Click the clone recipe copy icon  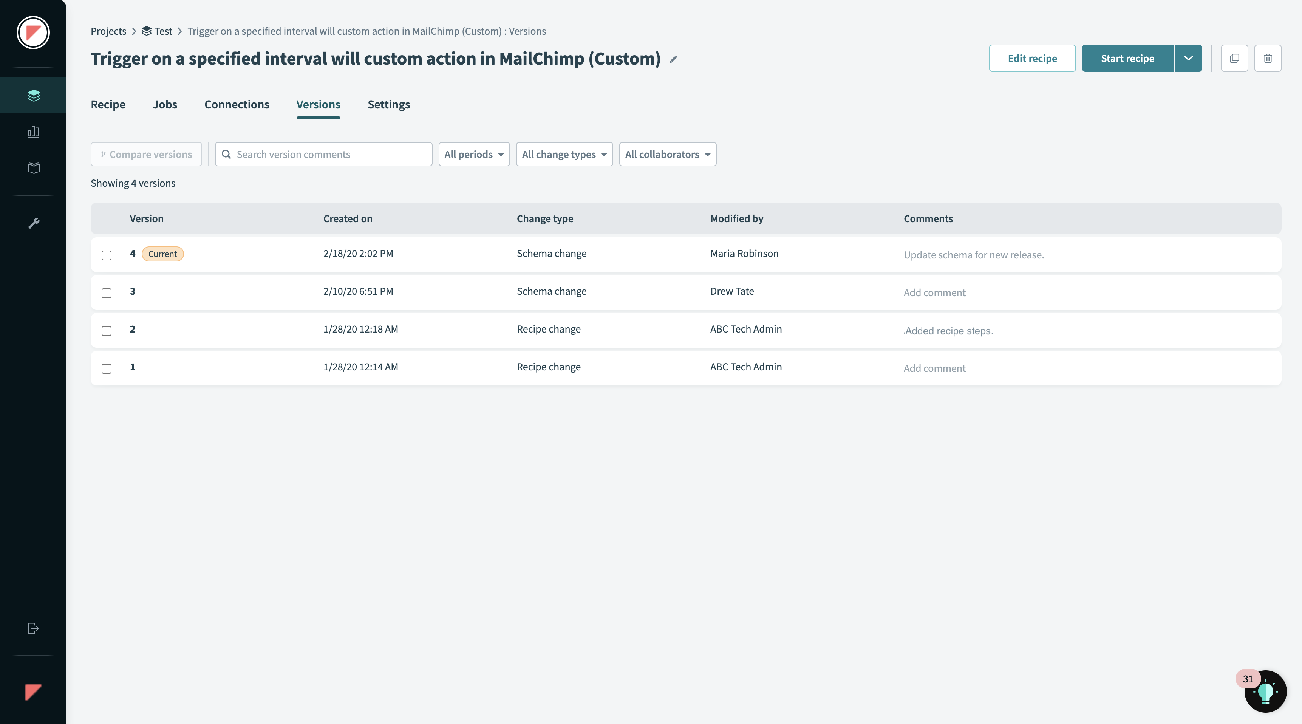tap(1234, 58)
